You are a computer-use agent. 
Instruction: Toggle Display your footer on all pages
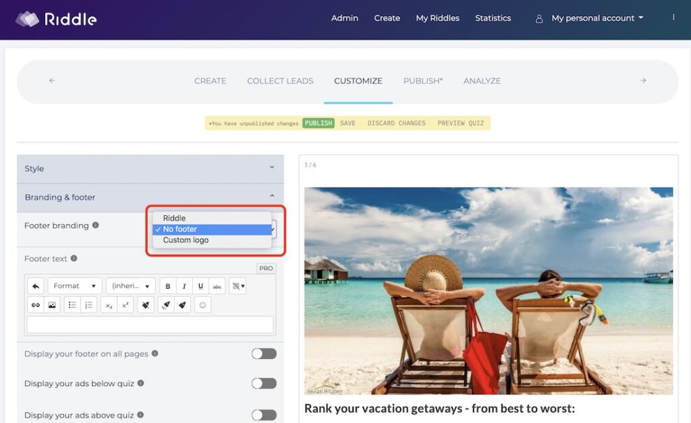[x=264, y=354]
